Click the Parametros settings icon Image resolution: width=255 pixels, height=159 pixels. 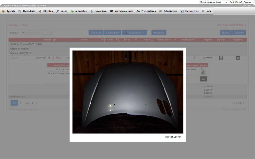click(x=182, y=11)
